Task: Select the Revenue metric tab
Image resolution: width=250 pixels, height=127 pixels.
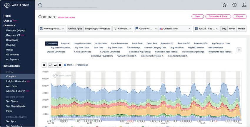Action: coord(65,43)
